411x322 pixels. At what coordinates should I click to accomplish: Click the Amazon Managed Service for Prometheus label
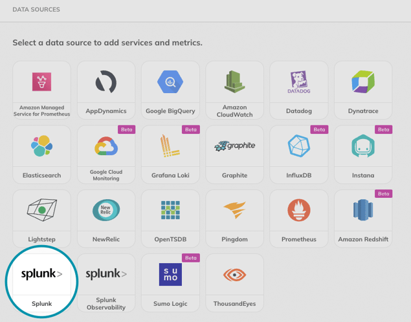tap(41, 111)
